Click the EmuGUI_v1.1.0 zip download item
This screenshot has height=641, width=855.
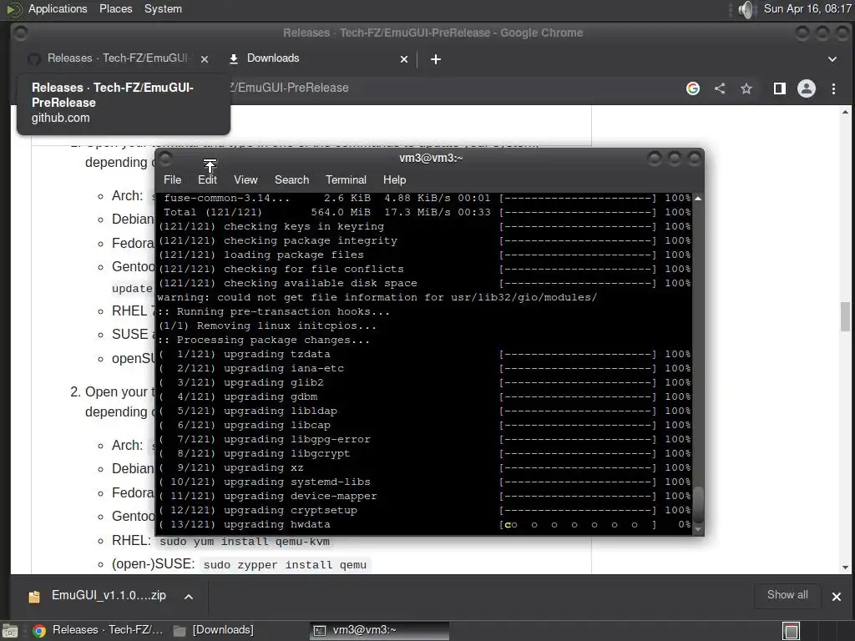109,596
